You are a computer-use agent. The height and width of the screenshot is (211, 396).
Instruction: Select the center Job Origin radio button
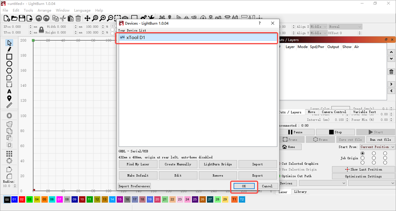pos(374,158)
